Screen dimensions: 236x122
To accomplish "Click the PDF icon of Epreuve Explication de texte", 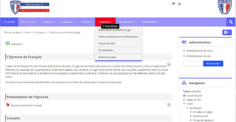I will click(x=8, y=105).
